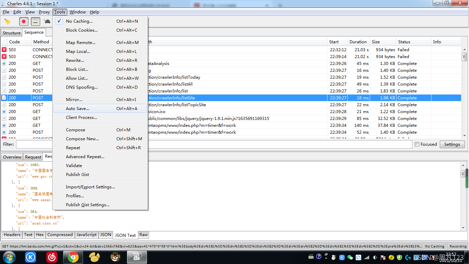Open the tiger-face taskbar app
The image size is (469, 264).
pos(116,257)
